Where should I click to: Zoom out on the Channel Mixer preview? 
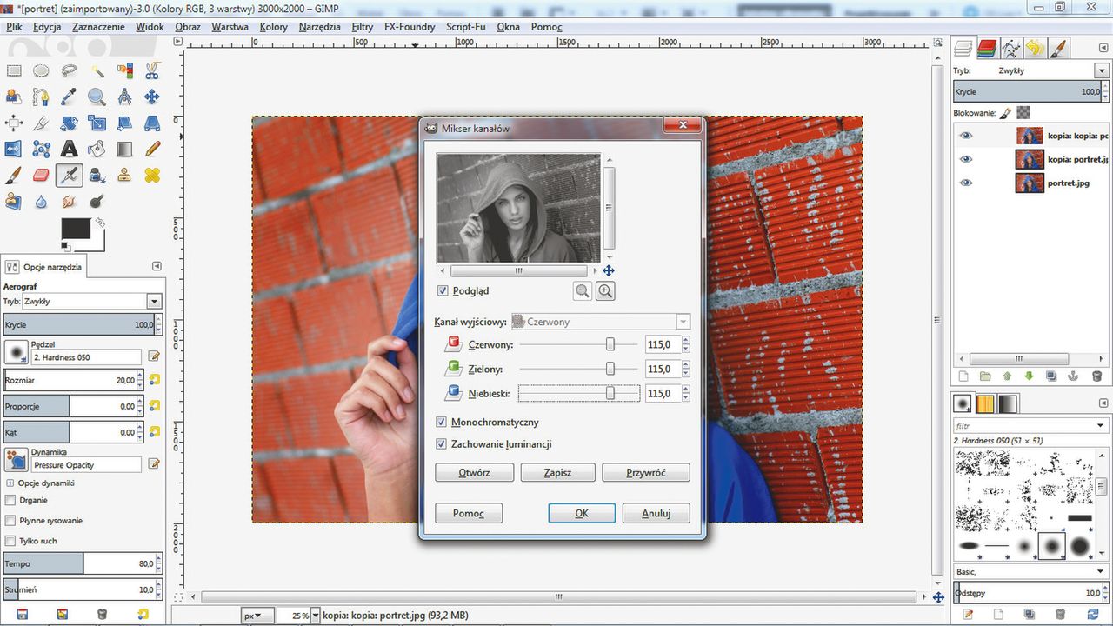583,291
